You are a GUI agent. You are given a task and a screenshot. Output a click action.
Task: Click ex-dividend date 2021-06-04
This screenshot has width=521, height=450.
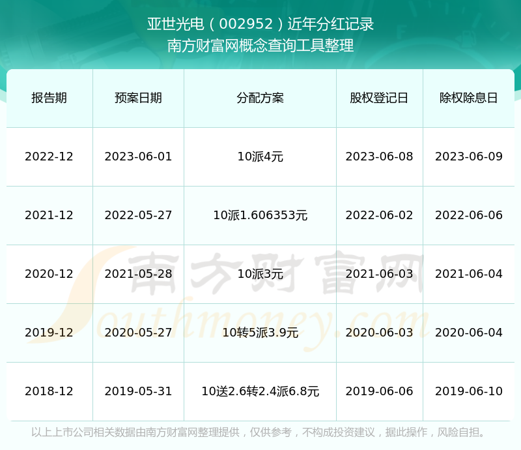(x=468, y=274)
